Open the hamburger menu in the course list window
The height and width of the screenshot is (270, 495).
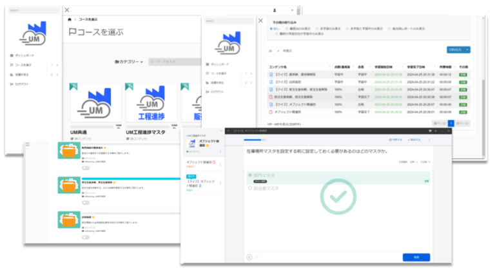[x=28, y=144]
